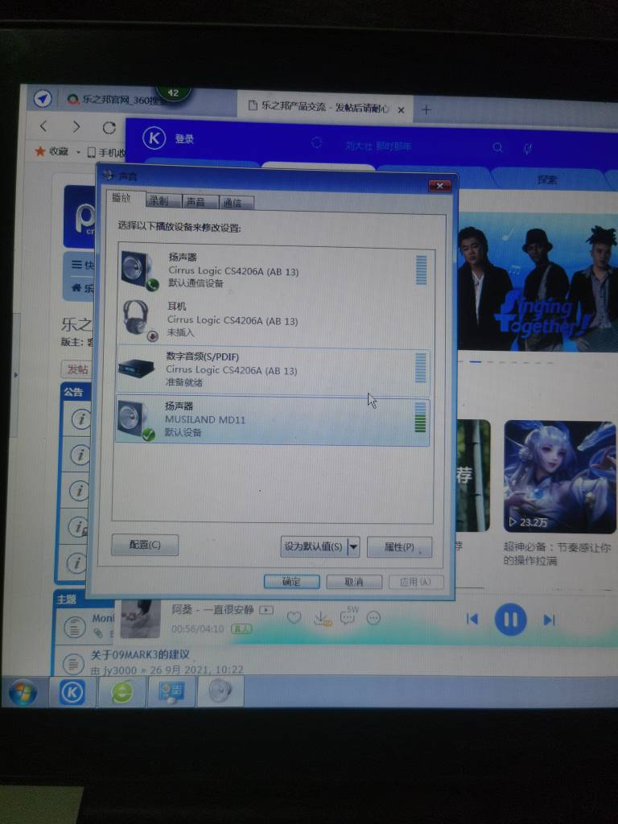Pause the currently playing song

pos(509,620)
